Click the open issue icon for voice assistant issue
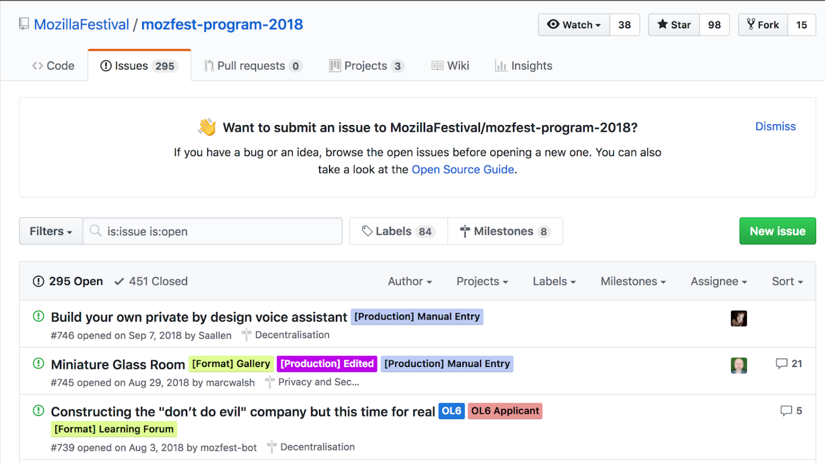Screen dimensions: 825x463 tap(39, 316)
